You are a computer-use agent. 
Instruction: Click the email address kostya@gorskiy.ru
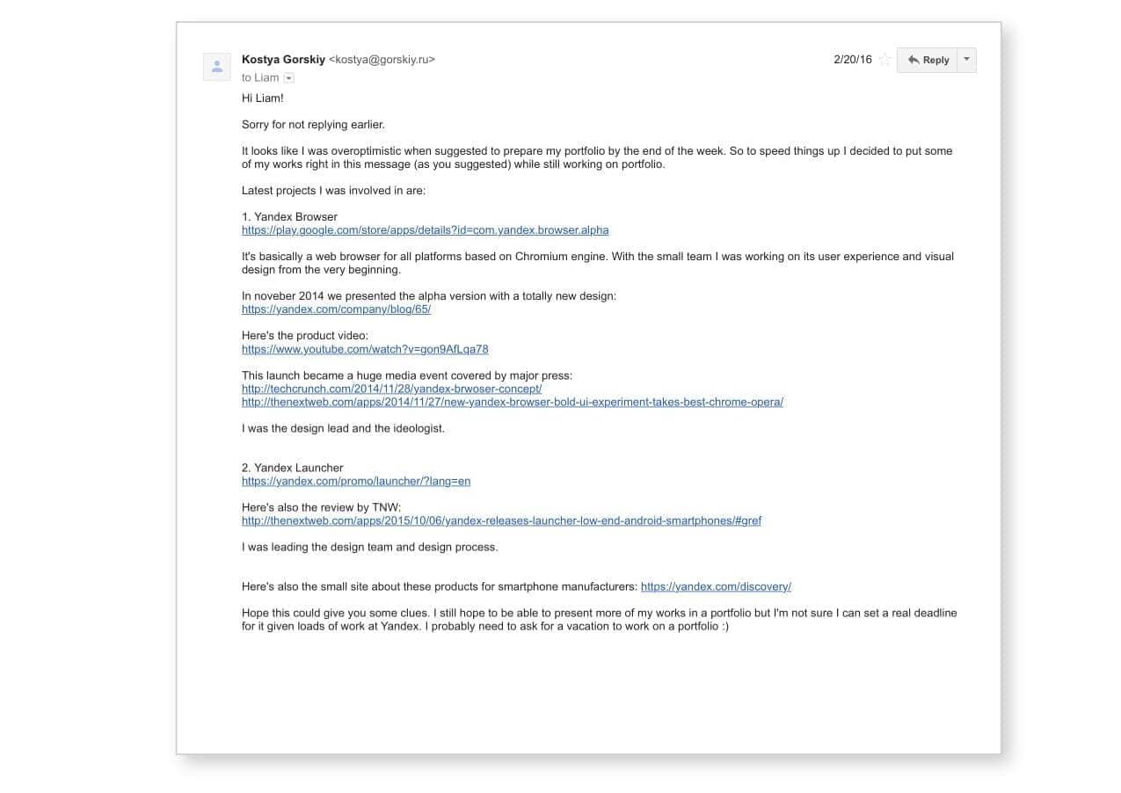(382, 59)
